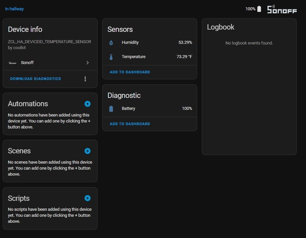
Task: Click the Humidity water drop icon
Action: pos(111,42)
